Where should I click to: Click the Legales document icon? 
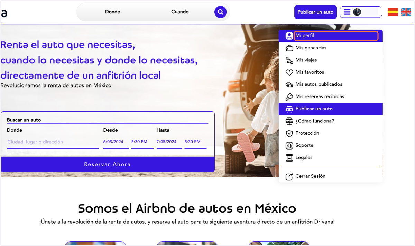[289, 158]
